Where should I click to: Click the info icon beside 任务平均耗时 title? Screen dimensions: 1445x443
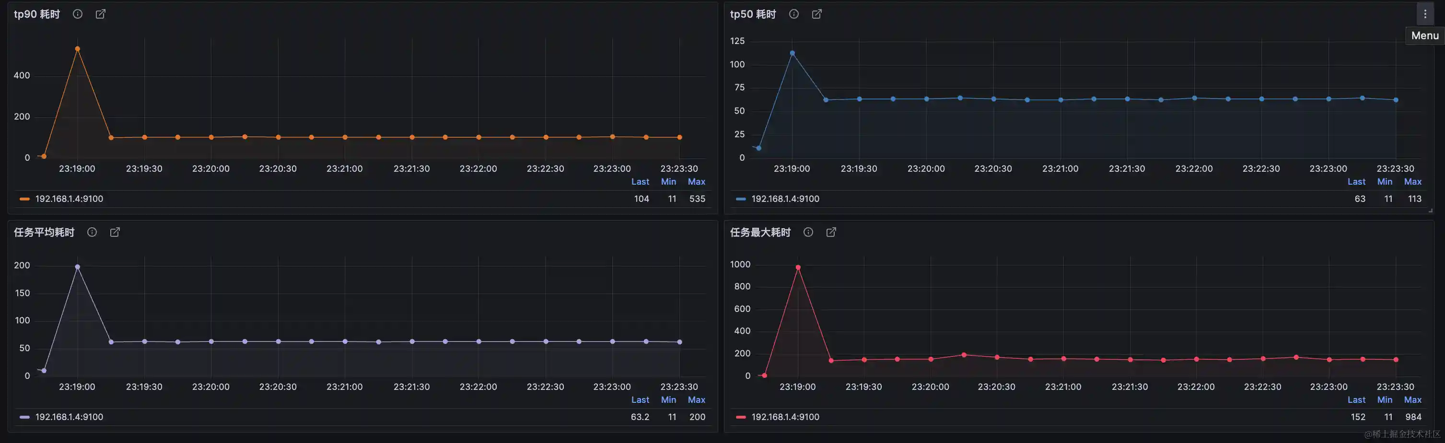click(92, 233)
